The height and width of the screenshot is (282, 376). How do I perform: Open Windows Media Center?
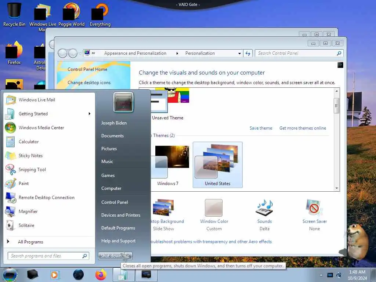50,127
